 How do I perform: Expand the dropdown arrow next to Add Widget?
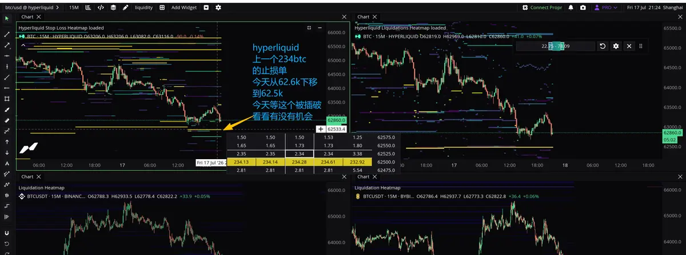point(206,8)
